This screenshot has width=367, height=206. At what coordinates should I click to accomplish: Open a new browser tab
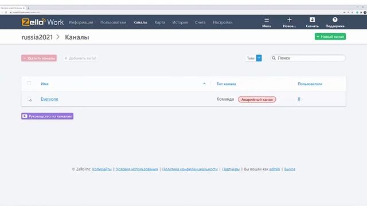pyautogui.click(x=28, y=8)
